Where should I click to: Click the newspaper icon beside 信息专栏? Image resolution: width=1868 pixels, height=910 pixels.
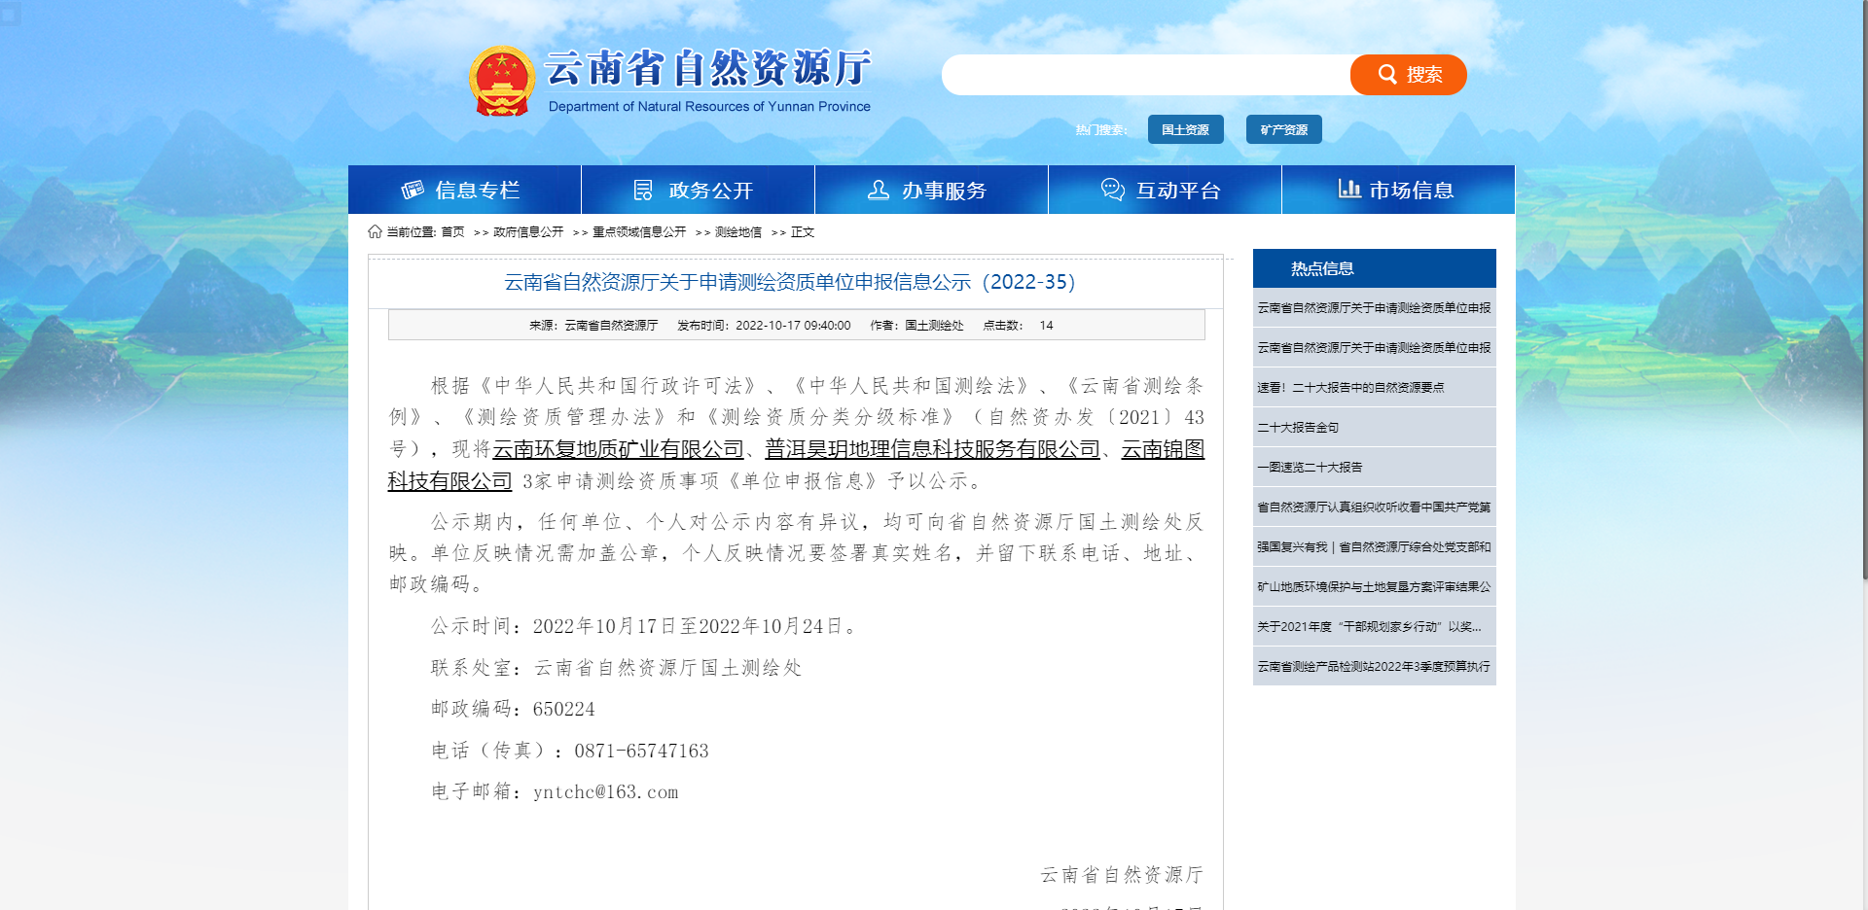point(413,190)
